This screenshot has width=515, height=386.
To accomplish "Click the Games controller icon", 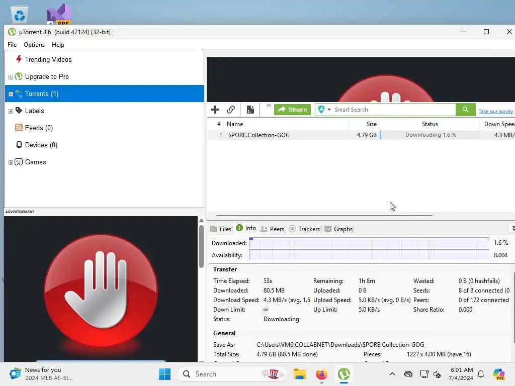I will (x=19, y=162).
